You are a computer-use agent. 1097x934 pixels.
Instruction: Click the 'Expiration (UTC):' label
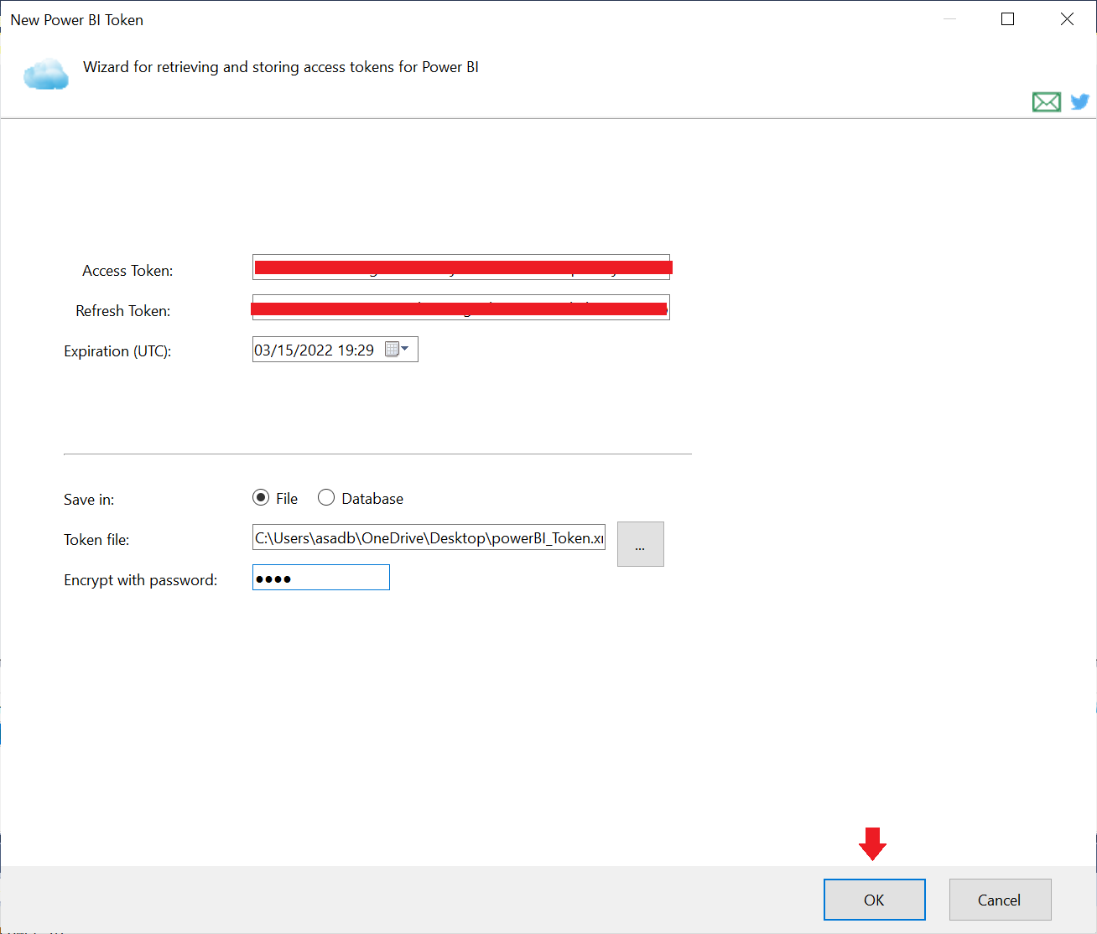[117, 351]
